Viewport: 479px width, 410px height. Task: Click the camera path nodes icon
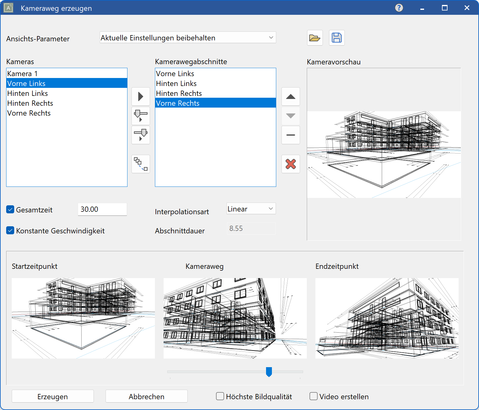[x=141, y=164]
